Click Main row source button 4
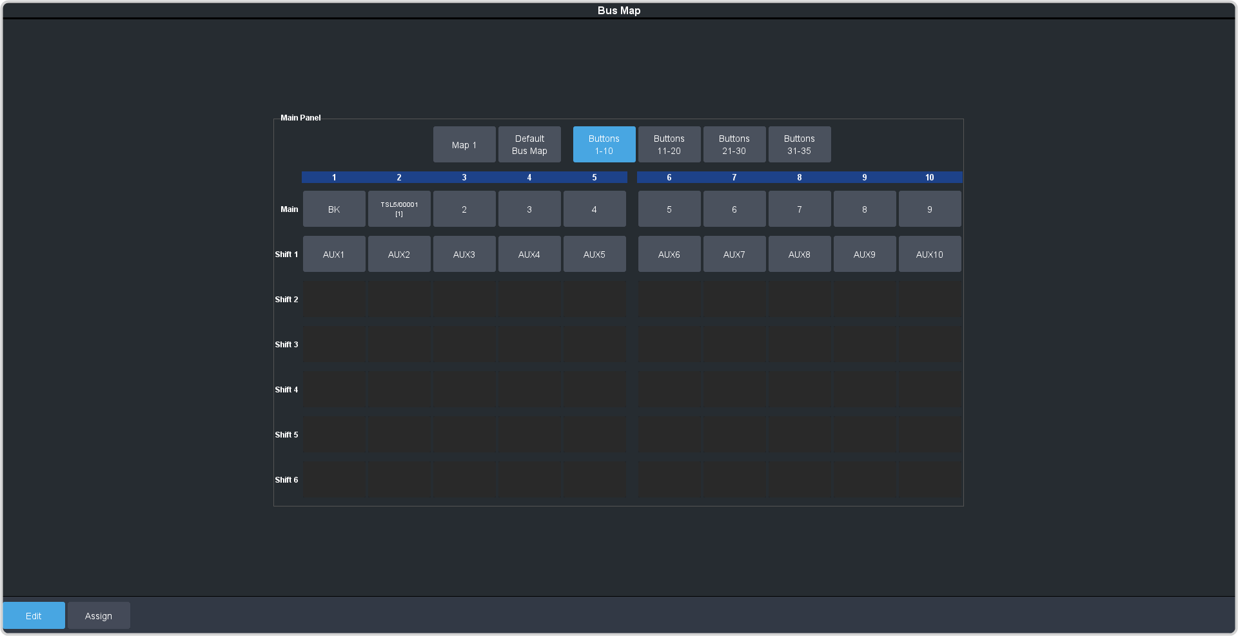 [594, 209]
